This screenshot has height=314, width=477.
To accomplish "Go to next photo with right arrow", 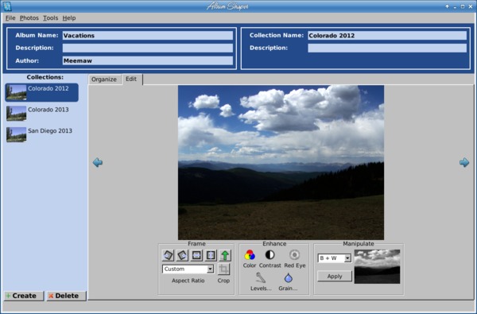I will (464, 162).
